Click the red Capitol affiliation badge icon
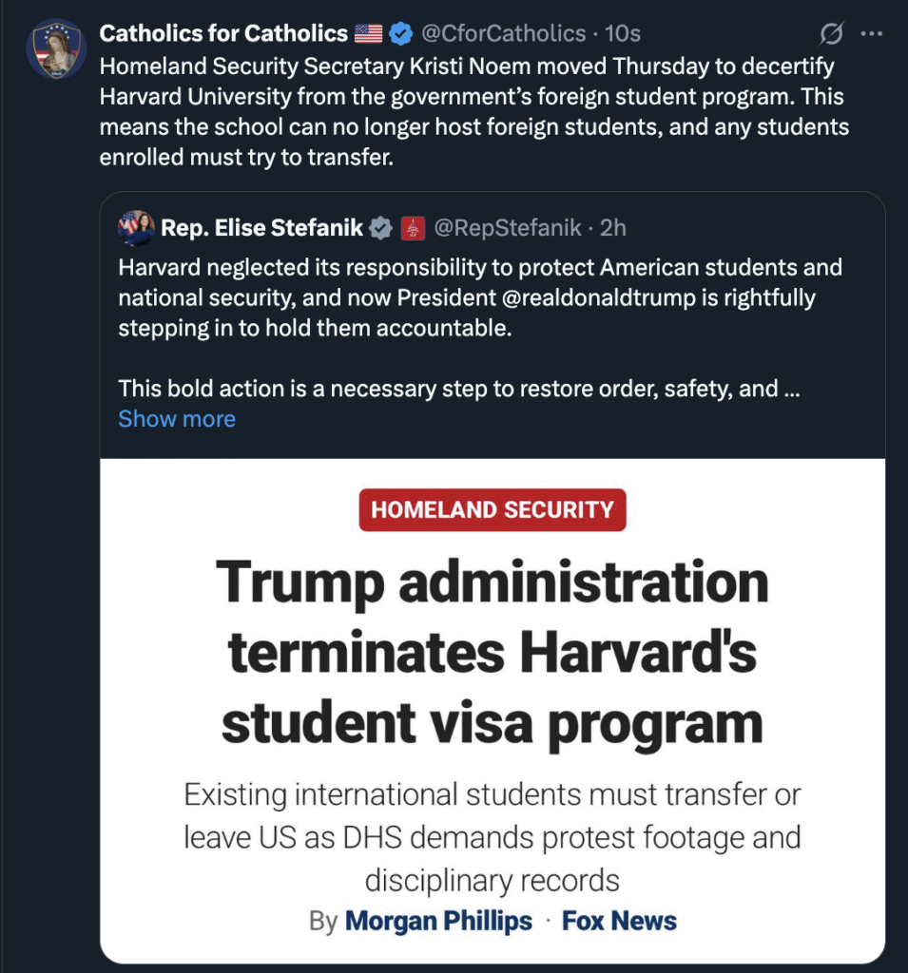 413,228
